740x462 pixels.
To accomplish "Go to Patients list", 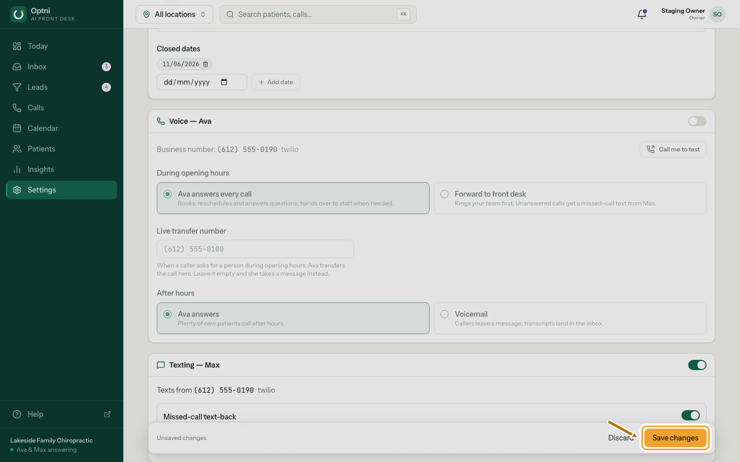I will (x=62, y=149).
